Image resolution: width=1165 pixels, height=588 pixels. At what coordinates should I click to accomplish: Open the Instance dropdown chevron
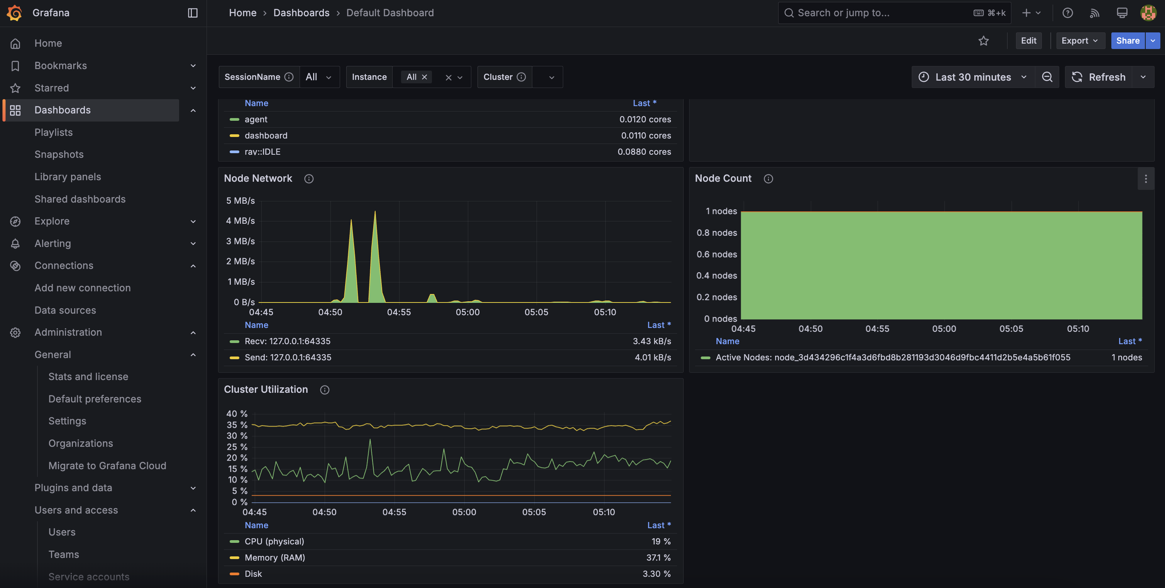tap(460, 77)
